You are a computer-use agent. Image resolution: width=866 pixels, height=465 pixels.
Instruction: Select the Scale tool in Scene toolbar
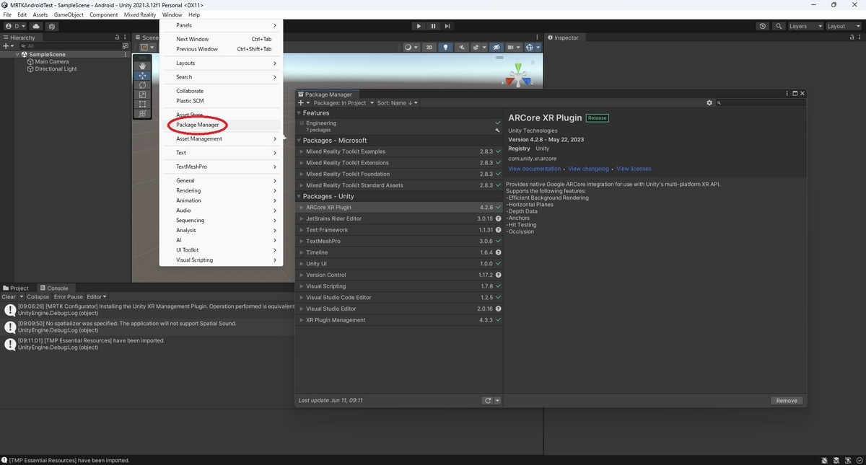point(142,94)
